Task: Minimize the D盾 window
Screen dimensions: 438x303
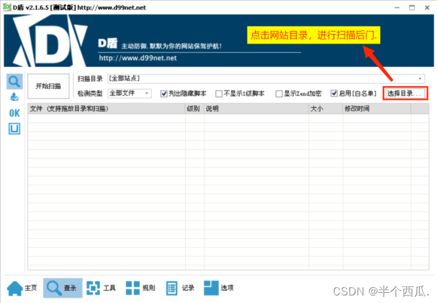Action: (397, 8)
